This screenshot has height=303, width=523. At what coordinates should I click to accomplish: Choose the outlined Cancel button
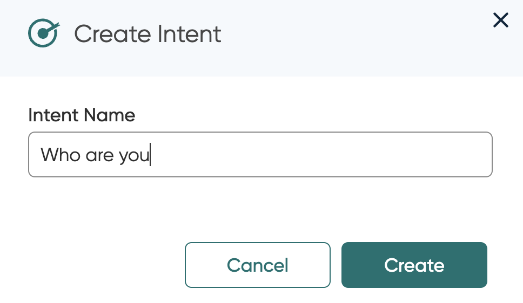click(258, 265)
